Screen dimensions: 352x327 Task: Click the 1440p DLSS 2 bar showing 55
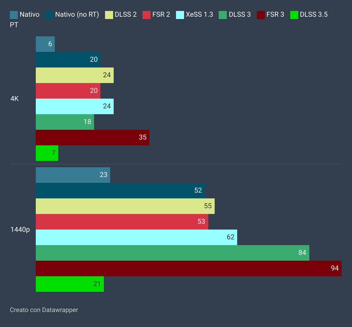pyautogui.click(x=125, y=206)
